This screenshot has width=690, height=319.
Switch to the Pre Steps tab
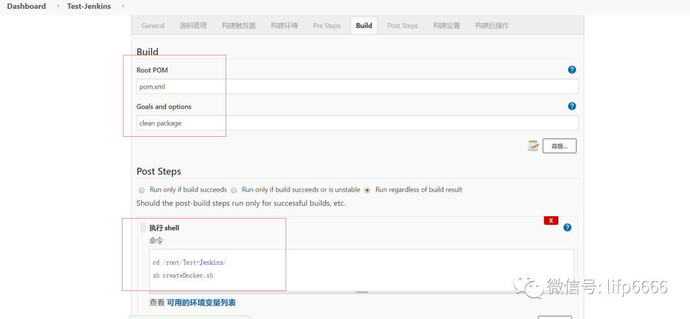[x=326, y=26]
